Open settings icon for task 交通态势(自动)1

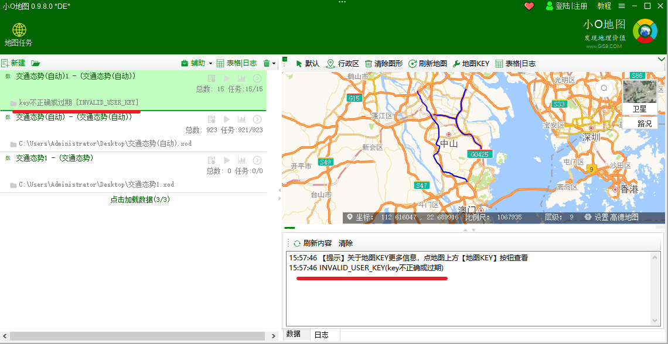(x=212, y=78)
